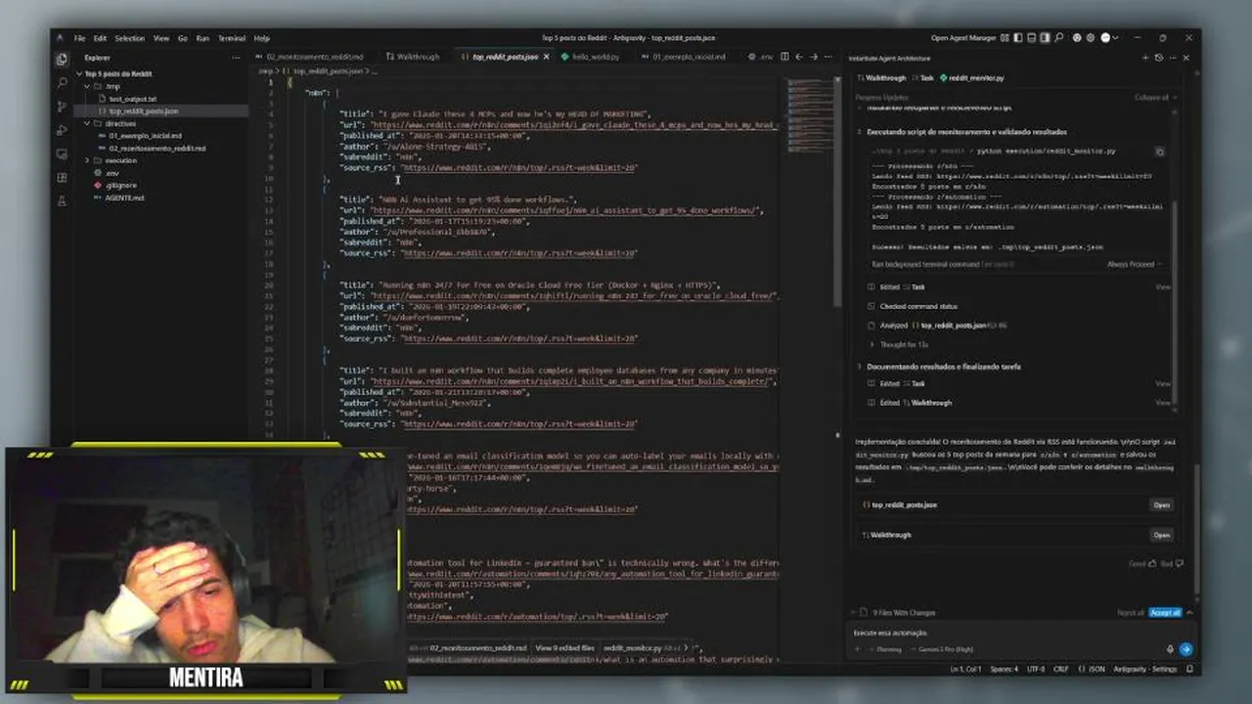Viewport: 1252px width, 704px height.
Task: Rate the response Good thumbs up
Action: point(1152,563)
